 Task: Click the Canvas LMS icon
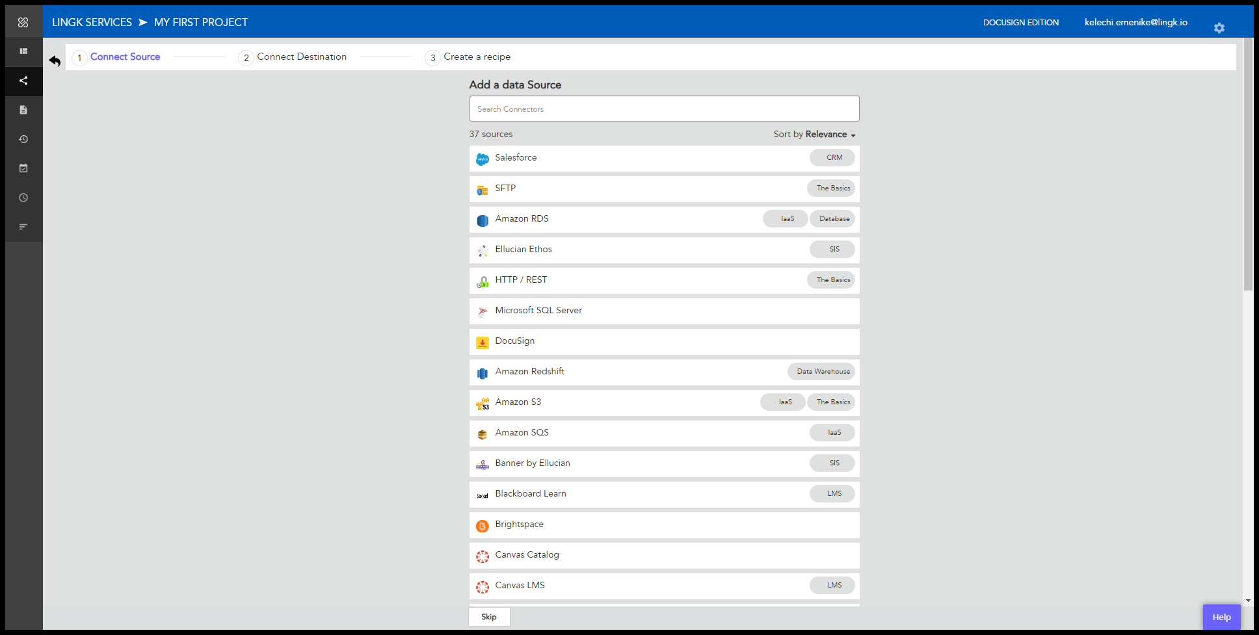pyautogui.click(x=483, y=587)
